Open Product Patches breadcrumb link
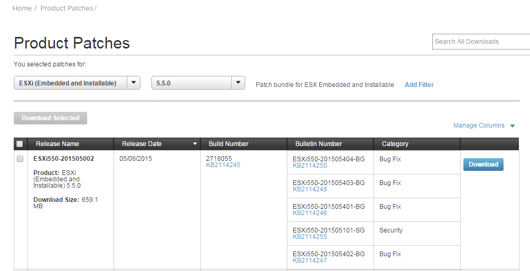The width and height of the screenshot is (530, 271). (67, 8)
